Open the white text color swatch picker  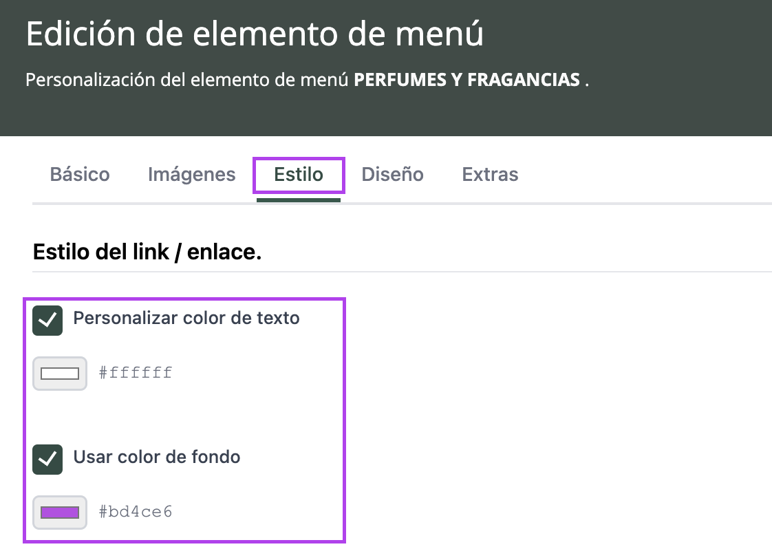tap(60, 374)
